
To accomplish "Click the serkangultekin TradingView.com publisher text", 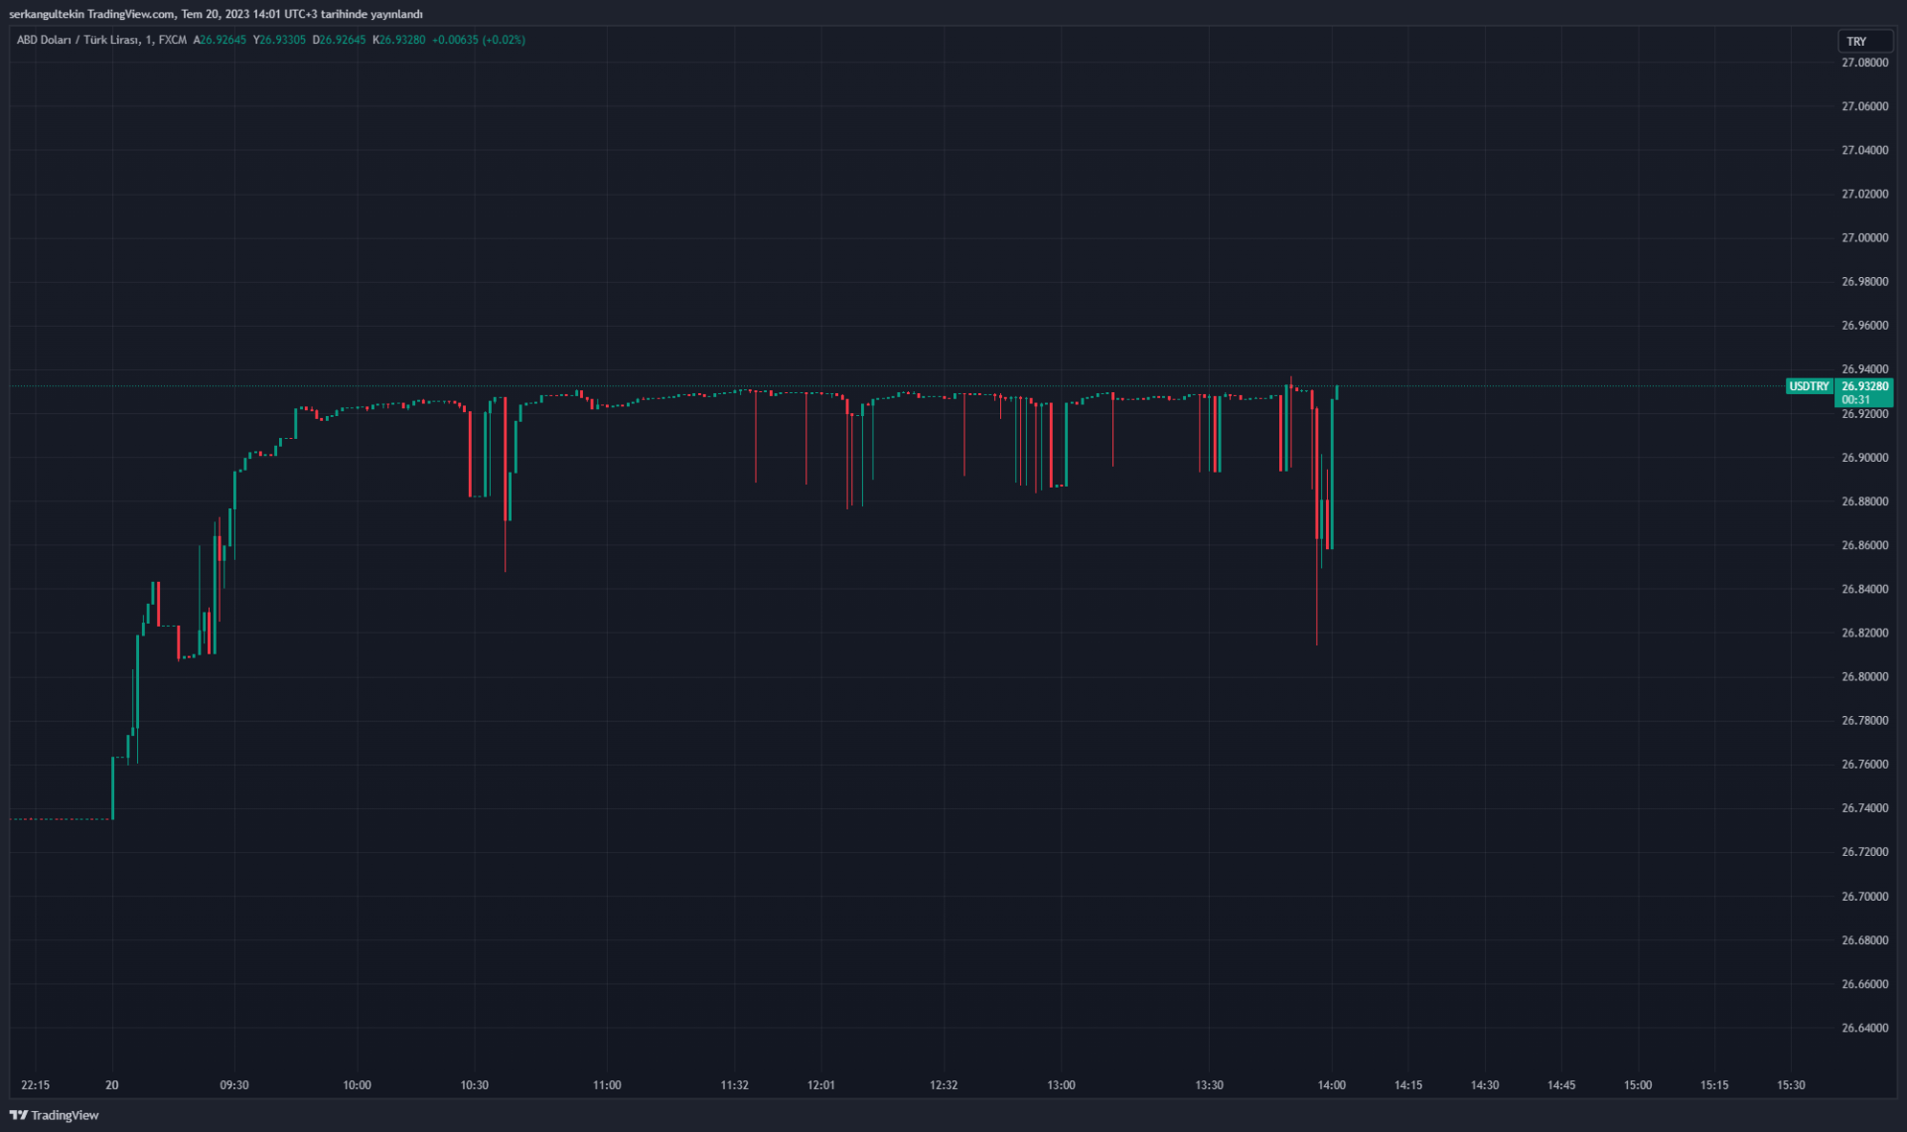I will pyautogui.click(x=92, y=14).
